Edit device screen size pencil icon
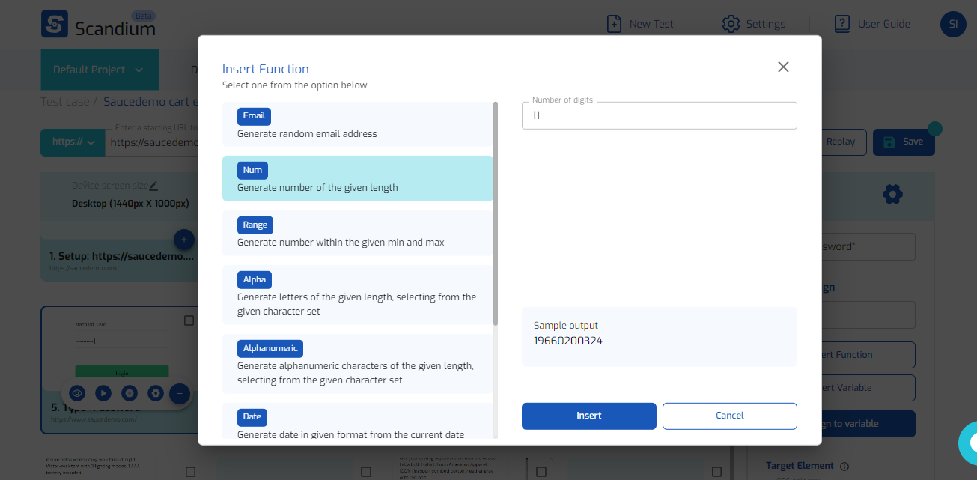 (153, 186)
